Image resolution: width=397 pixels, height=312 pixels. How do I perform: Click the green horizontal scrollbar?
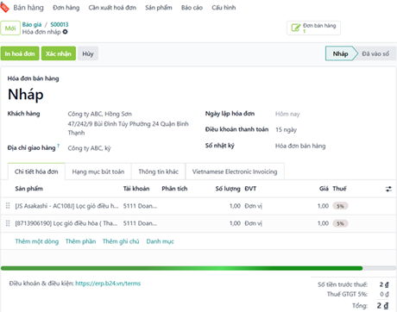click(181, 268)
